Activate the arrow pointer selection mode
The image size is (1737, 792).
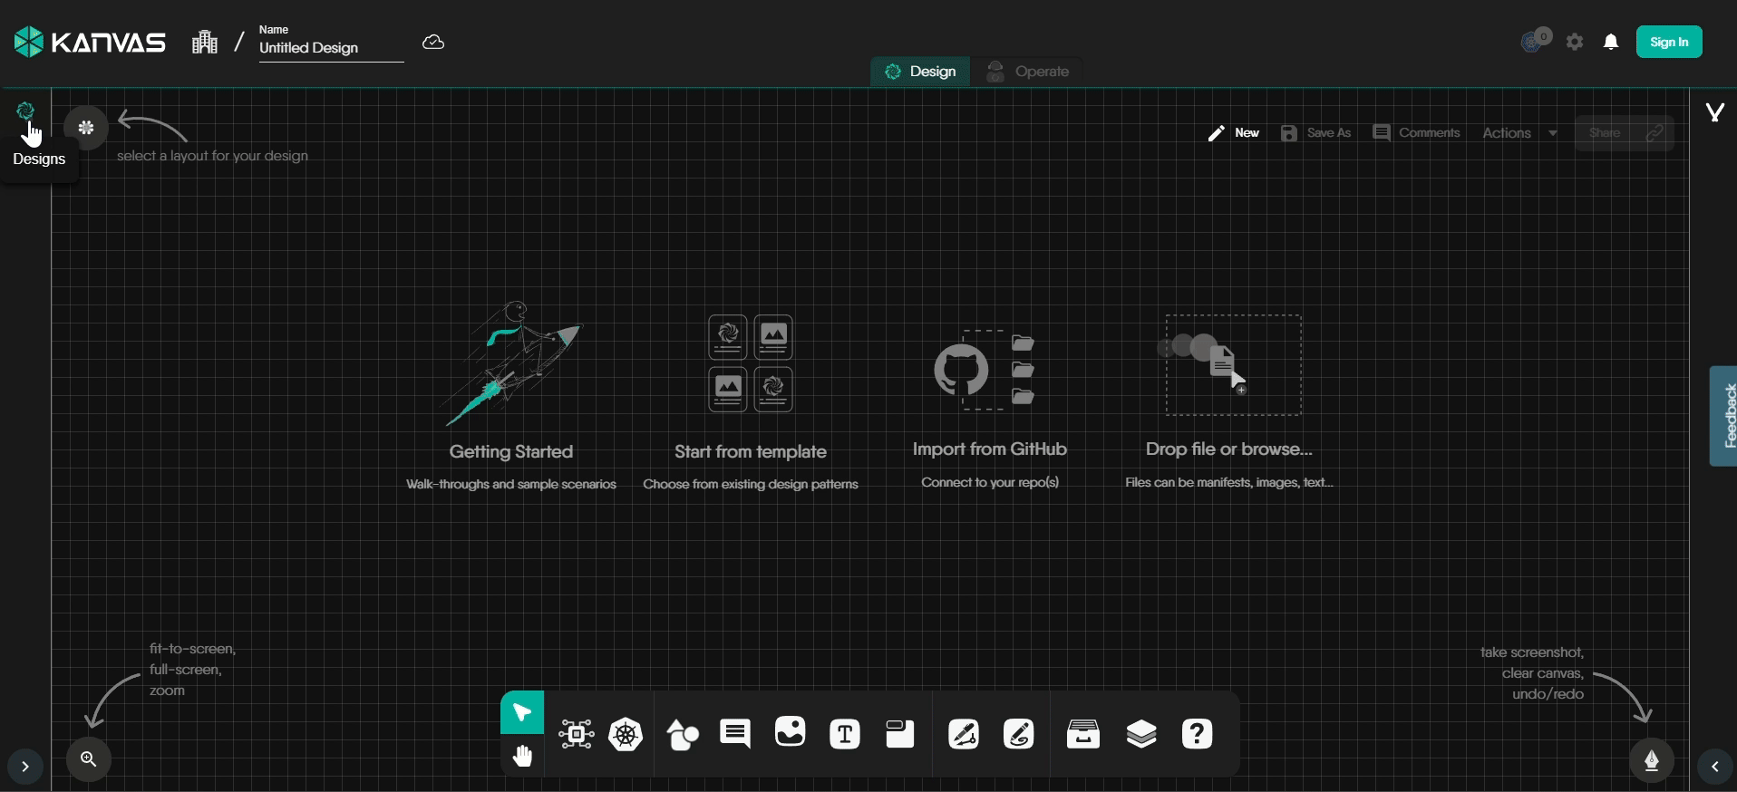[x=522, y=712]
